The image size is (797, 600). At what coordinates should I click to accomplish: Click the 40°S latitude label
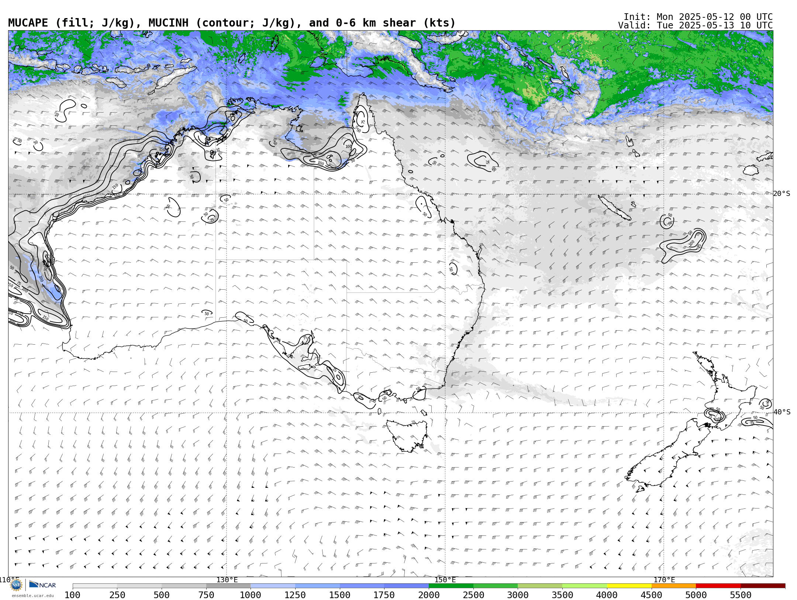[x=782, y=412]
